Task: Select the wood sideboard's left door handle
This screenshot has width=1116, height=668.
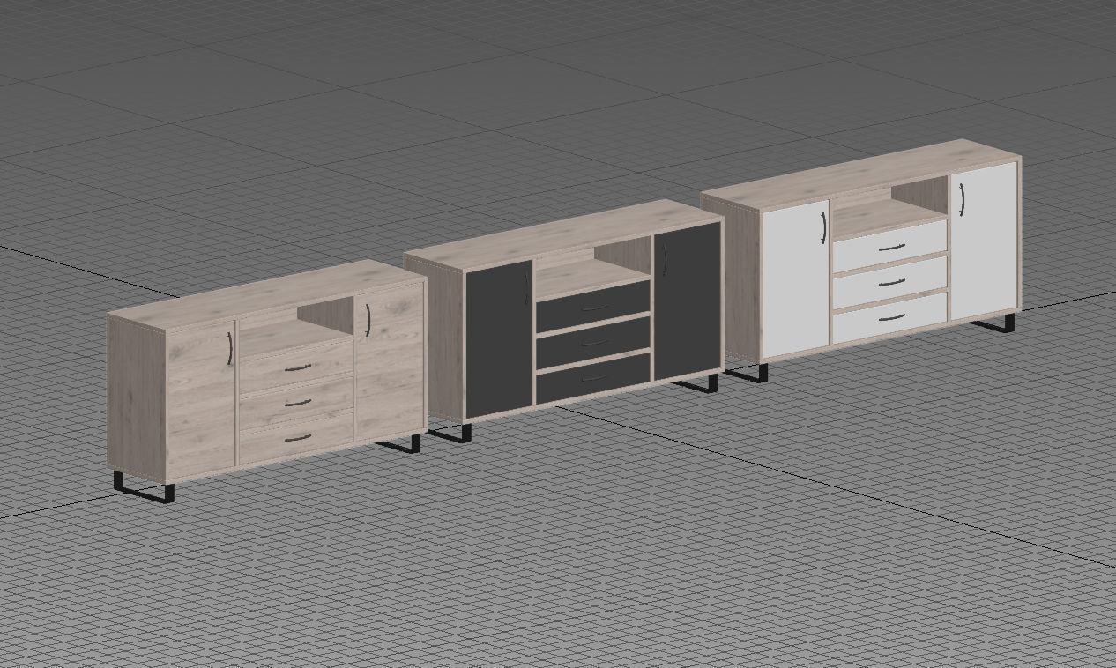Action: click(x=229, y=349)
